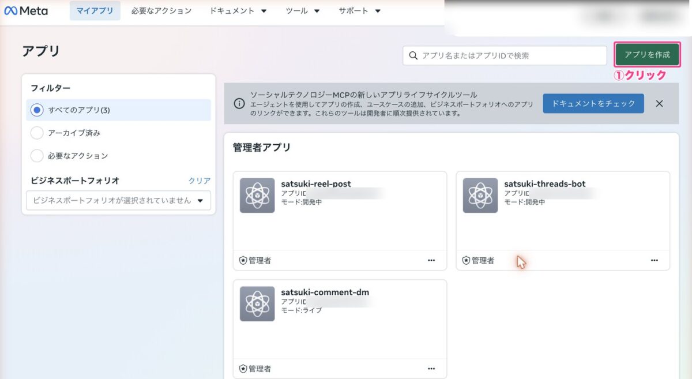
Task: Click モード:ライブ text on satsuki-comment-dm
Action: pos(302,310)
